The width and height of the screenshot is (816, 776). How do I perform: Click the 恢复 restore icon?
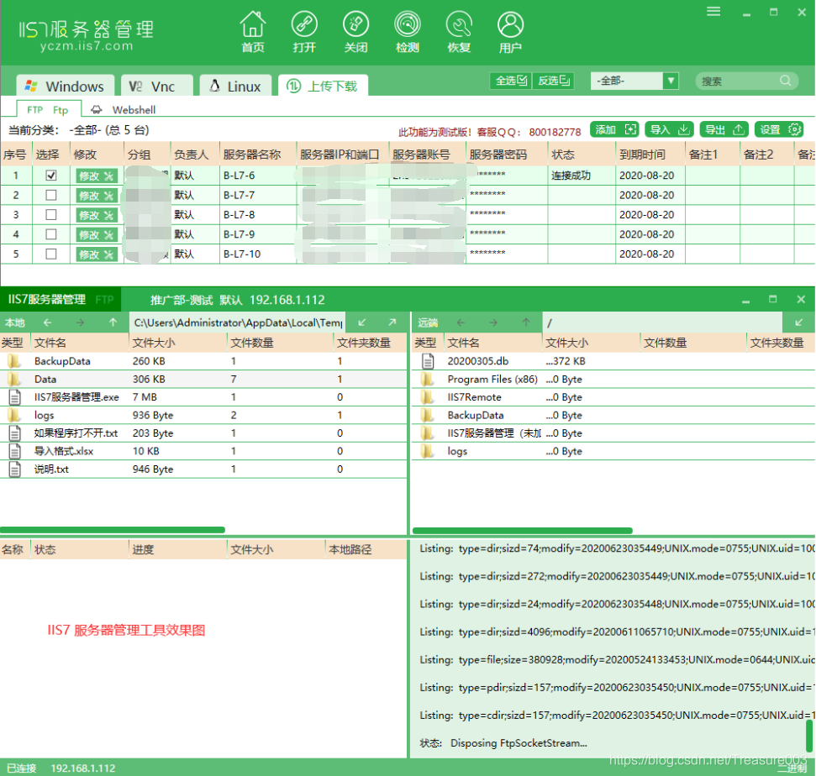459,31
